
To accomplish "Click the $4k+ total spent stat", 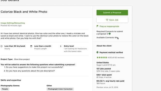I will pos(104,75).
